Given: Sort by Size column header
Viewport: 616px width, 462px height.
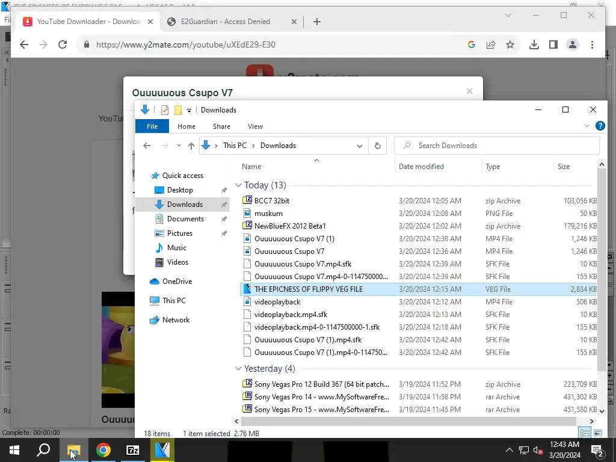Looking at the screenshot, I should coord(575,167).
